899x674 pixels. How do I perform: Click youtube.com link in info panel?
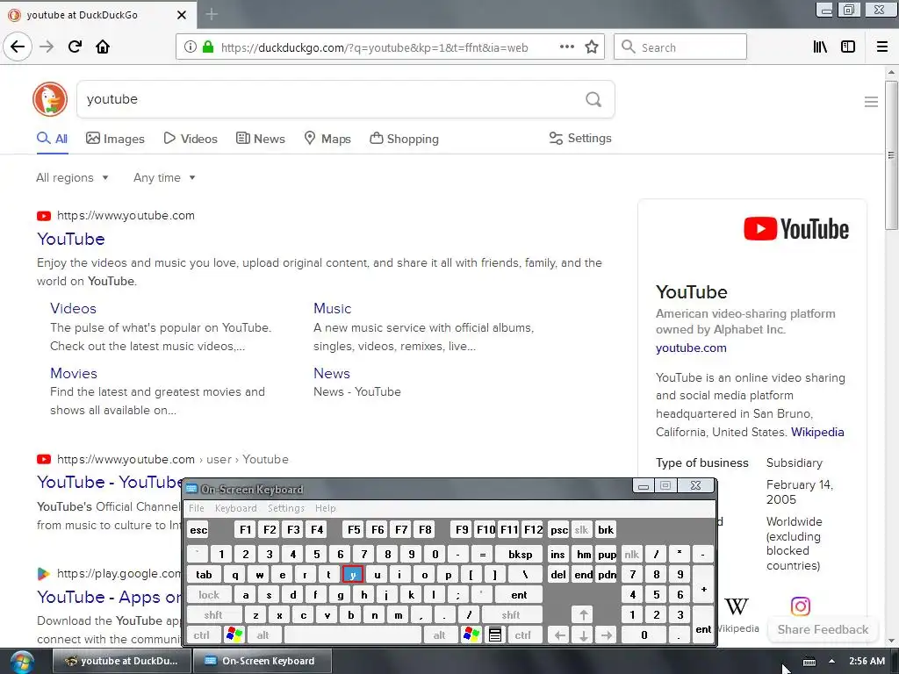(691, 348)
